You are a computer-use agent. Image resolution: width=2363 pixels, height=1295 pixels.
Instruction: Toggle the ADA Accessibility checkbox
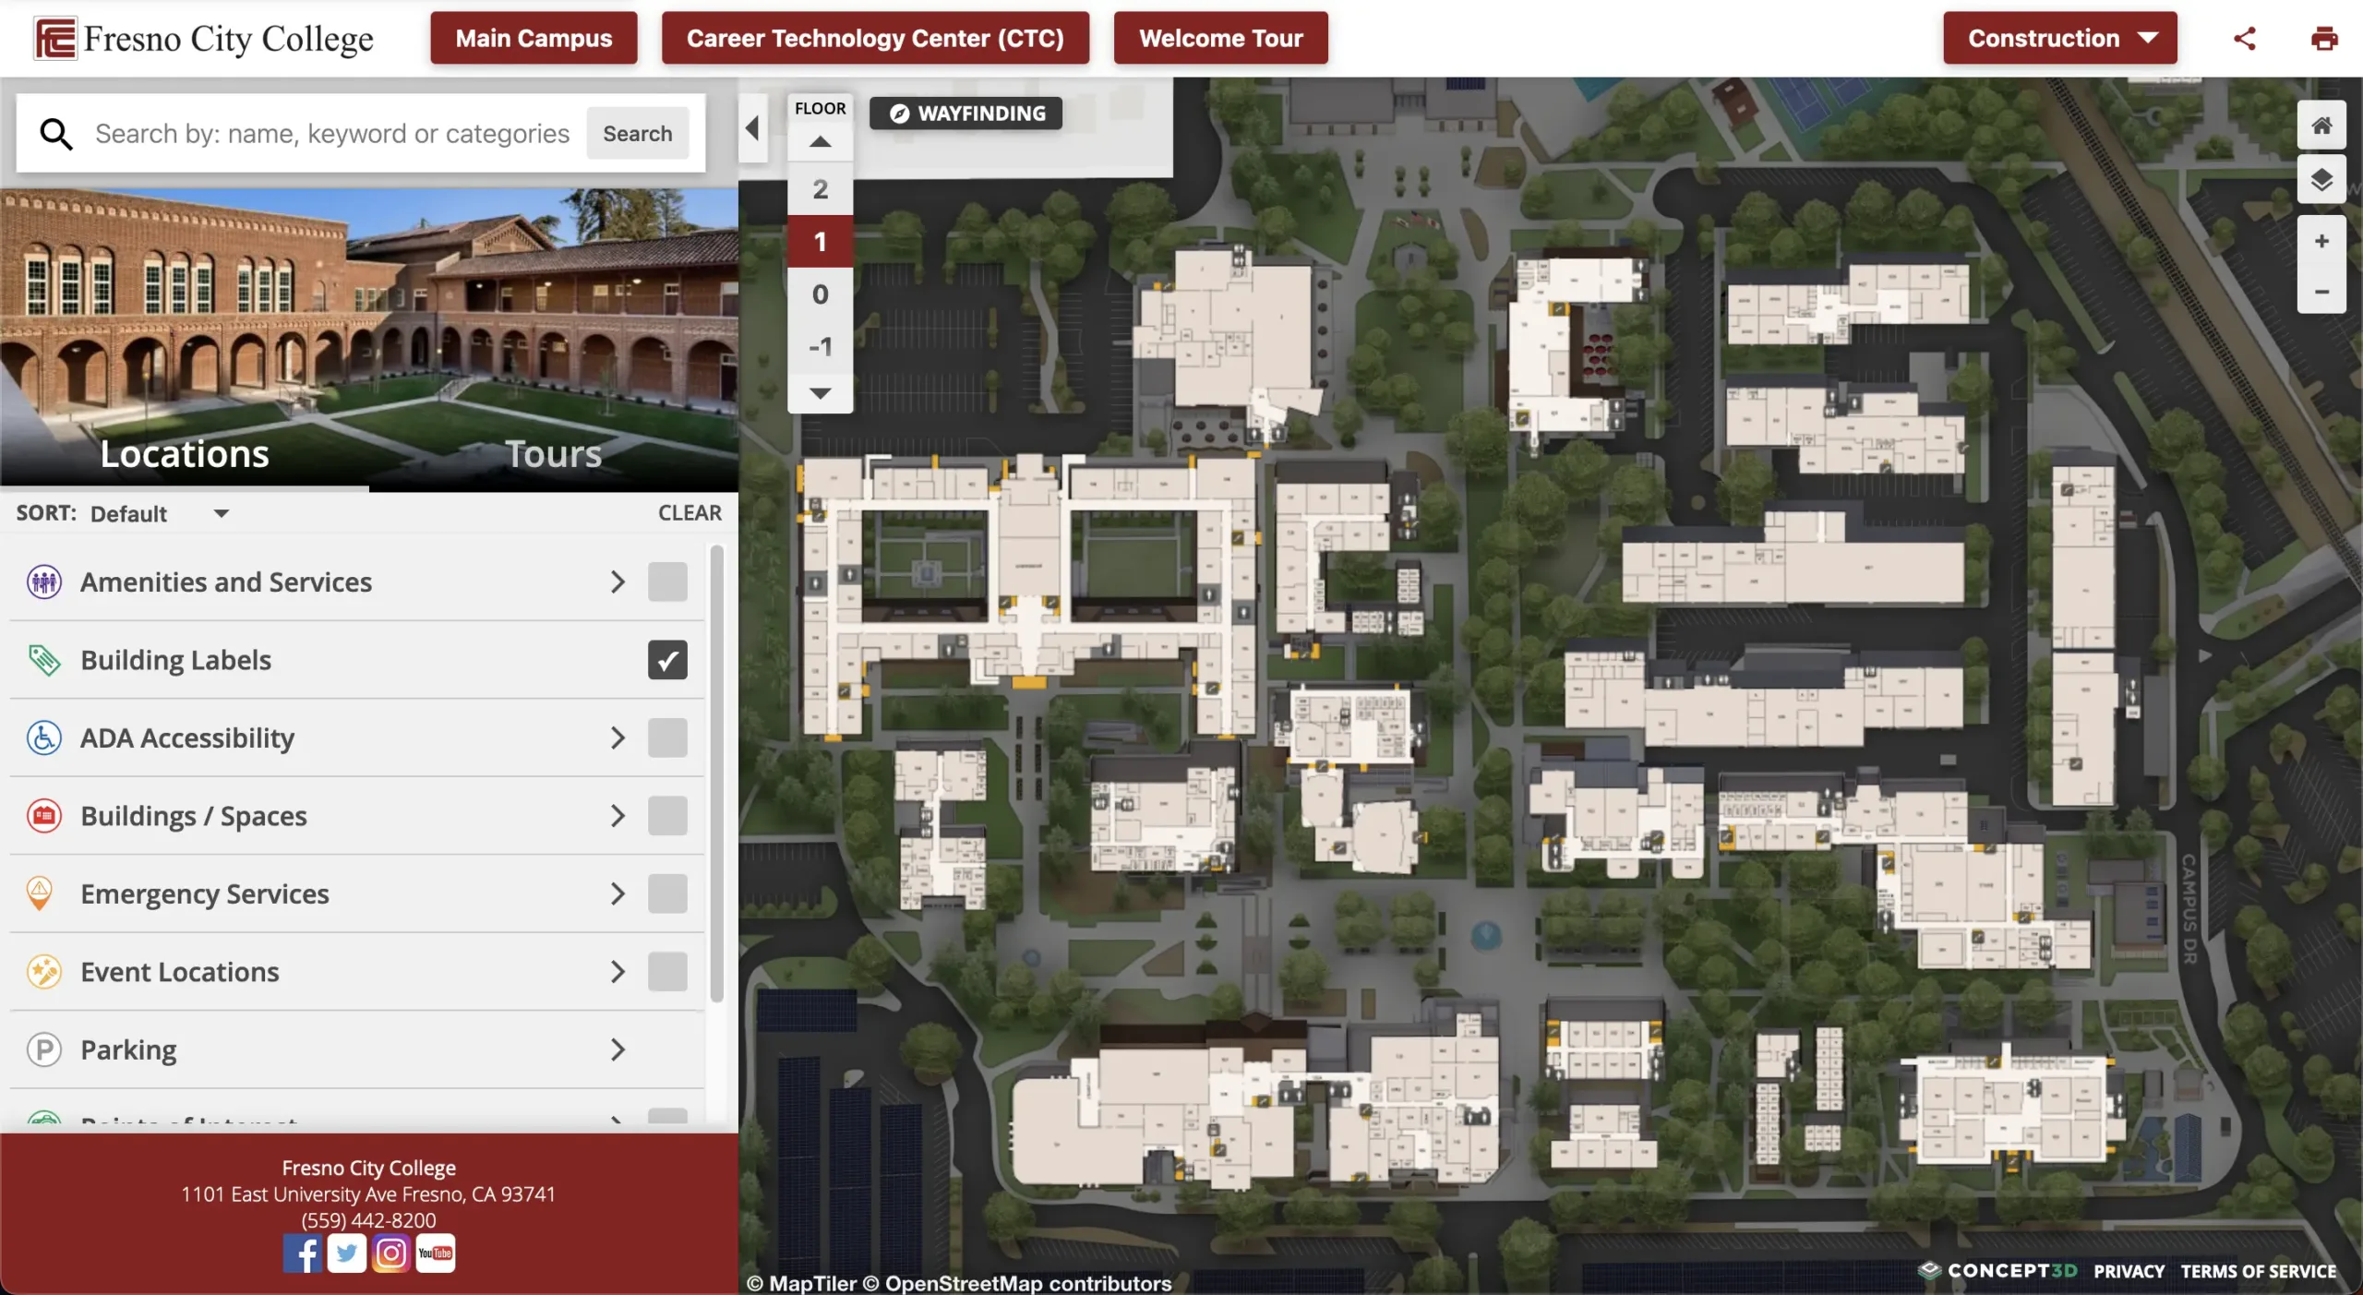(667, 737)
